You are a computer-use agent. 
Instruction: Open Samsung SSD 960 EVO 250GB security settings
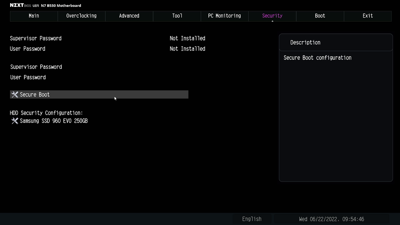[54, 121]
